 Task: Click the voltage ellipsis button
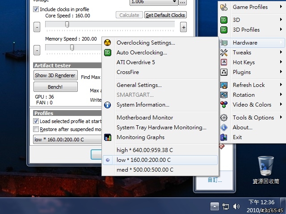pos(183,2)
